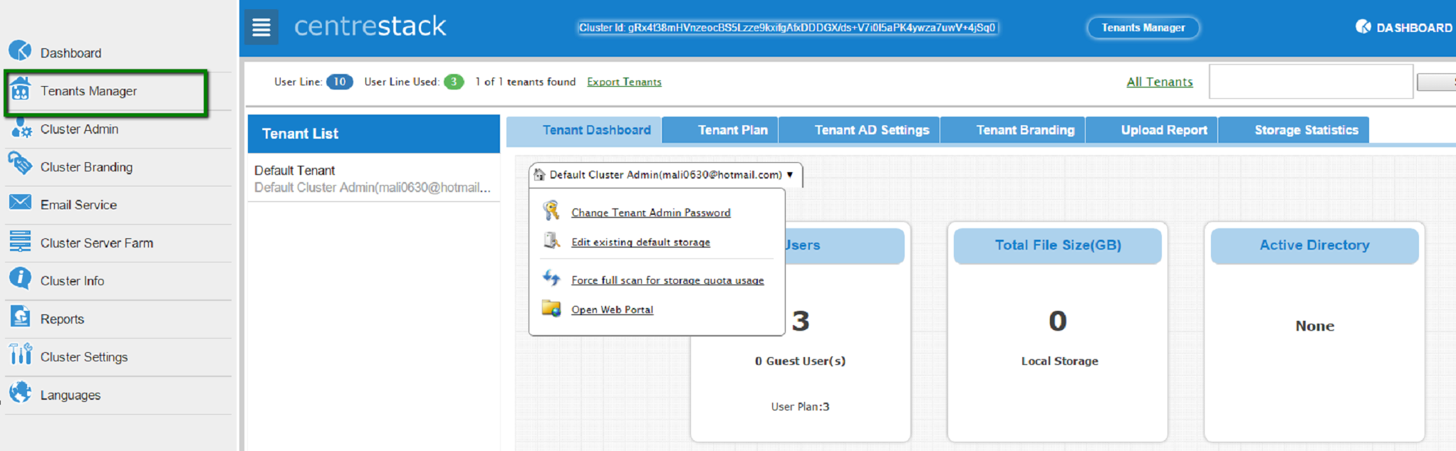Viewport: 1456px width, 451px height.
Task: Click the Cluster Info icon
Action: click(21, 278)
